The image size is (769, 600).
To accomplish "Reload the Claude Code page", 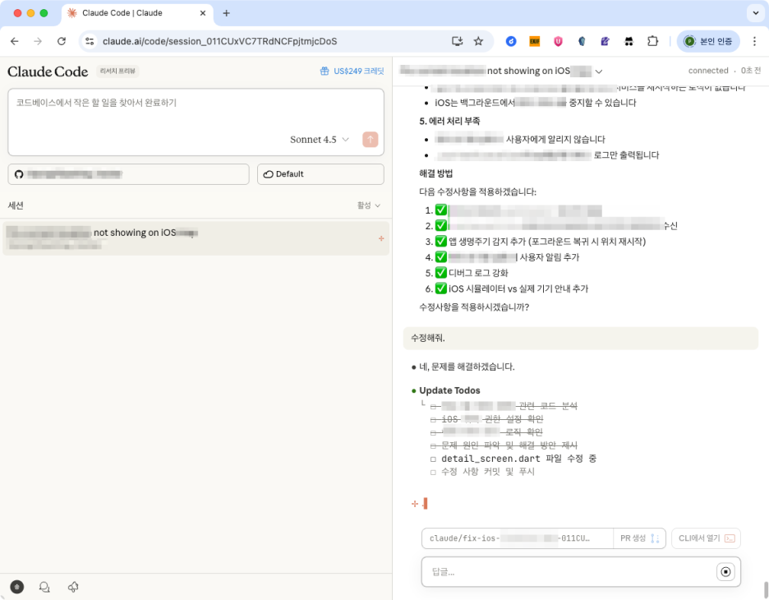I will tap(62, 41).
